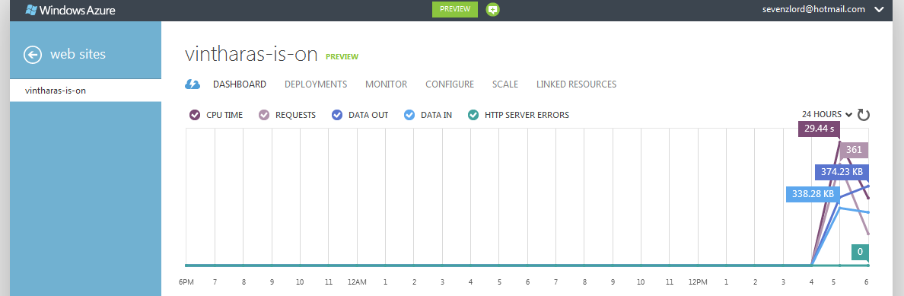Click the PREVIEW tag beside site title
The image size is (904, 296).
(342, 56)
